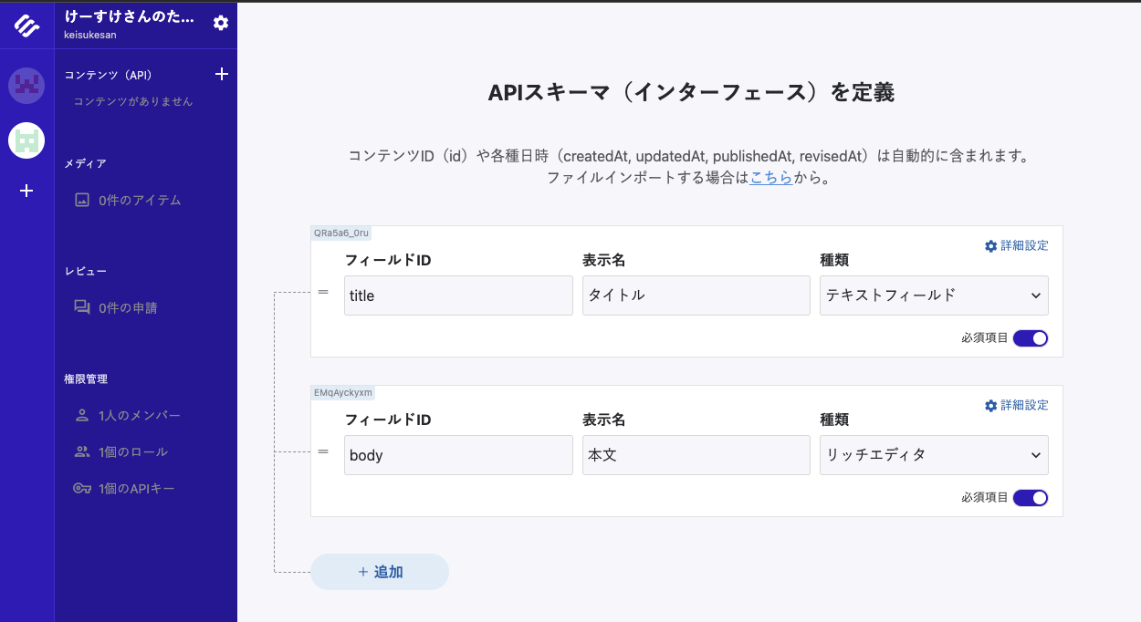Screen dimensions: 1141x622
Task: Open 0件のアイテム media menu item
Action: point(139,200)
